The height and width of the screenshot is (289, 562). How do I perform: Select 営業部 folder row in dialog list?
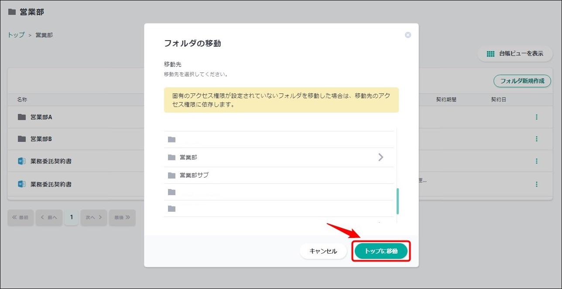[188, 157]
